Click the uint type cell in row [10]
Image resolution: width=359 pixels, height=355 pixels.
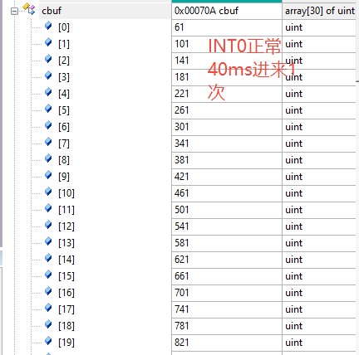click(319, 193)
